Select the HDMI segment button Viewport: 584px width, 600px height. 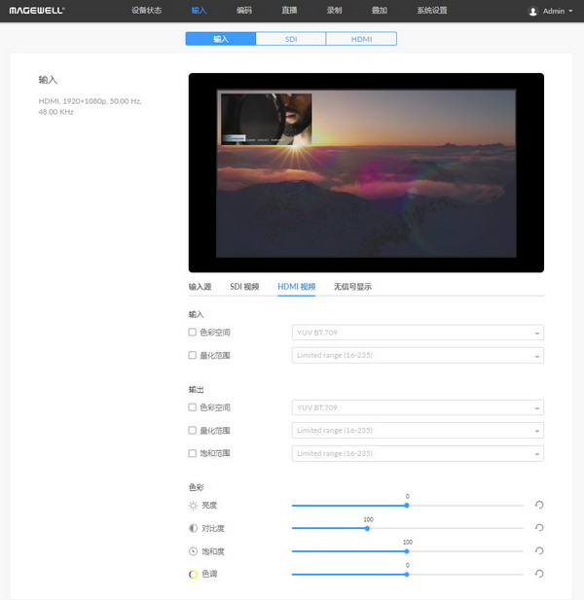tap(361, 39)
